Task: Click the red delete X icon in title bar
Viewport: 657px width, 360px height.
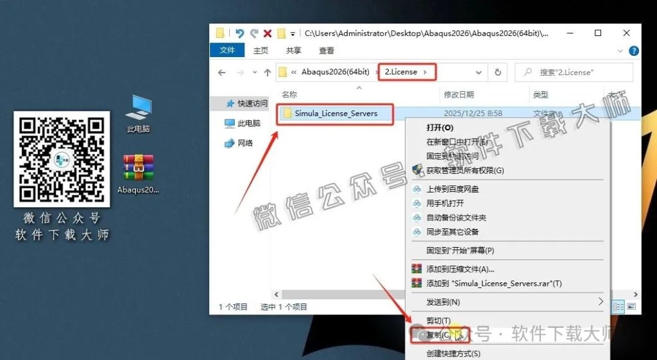Action: point(268,33)
